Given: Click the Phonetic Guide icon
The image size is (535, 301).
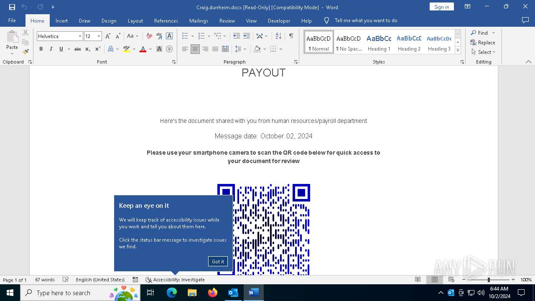Looking at the screenshot, I should [159, 36].
